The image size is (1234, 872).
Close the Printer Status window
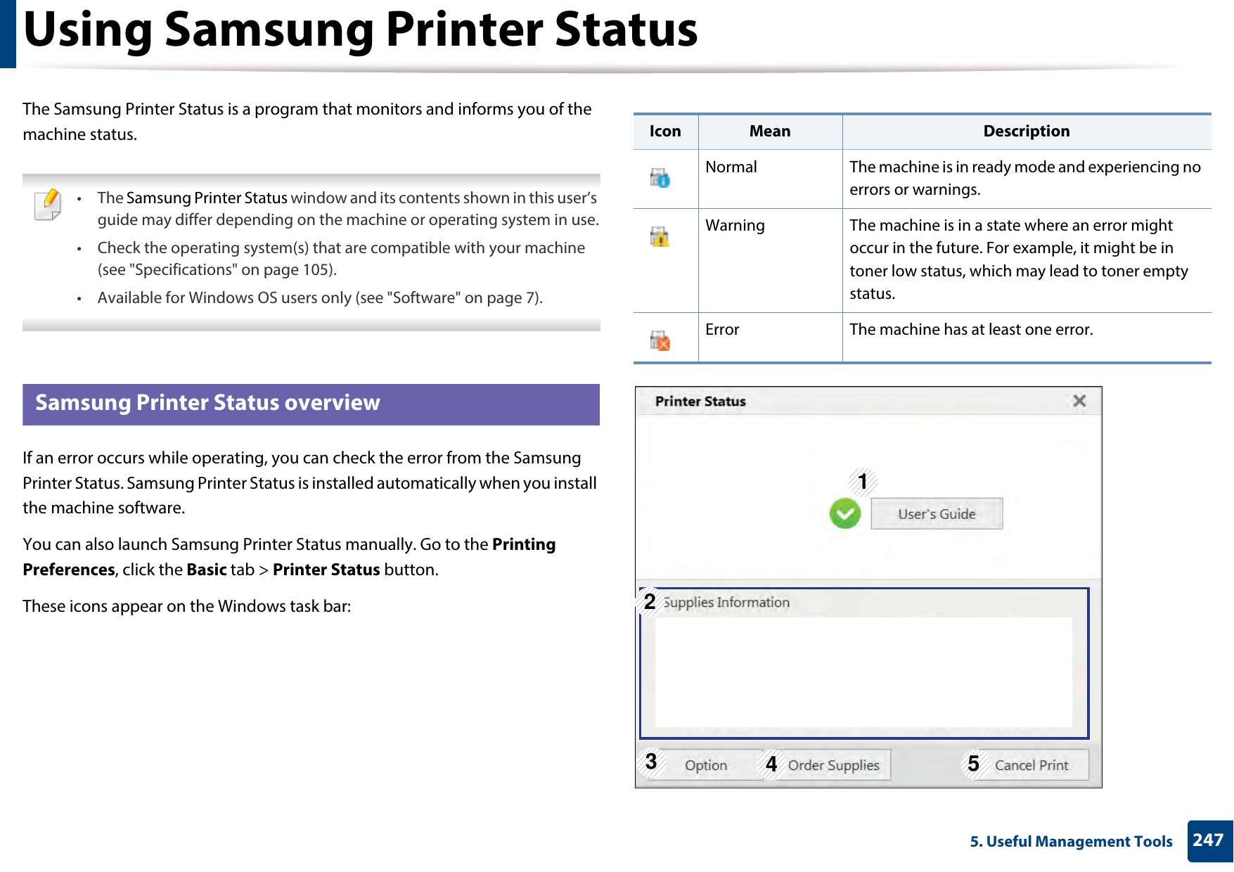pos(1079,401)
